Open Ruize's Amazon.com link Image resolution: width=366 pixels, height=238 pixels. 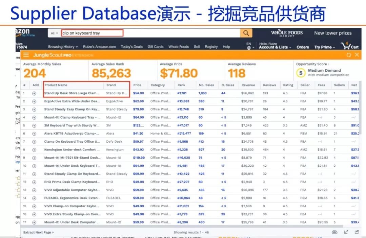click(x=99, y=47)
